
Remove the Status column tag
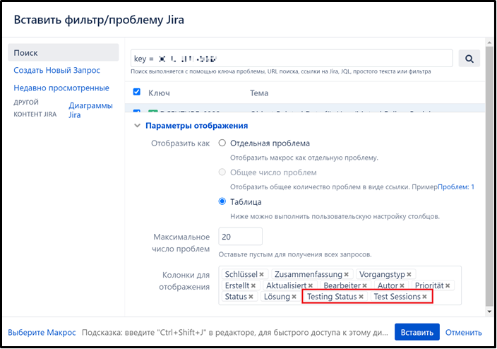[251, 297]
